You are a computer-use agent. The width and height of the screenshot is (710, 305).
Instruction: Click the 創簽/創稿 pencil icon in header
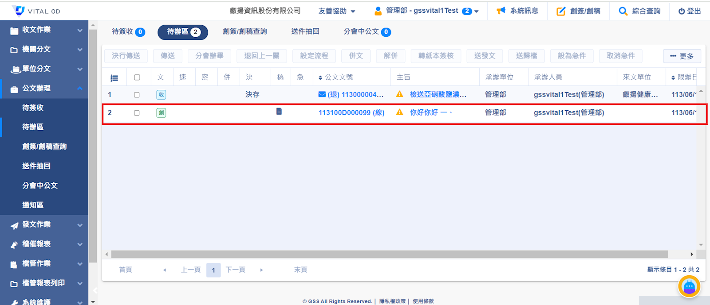click(x=561, y=11)
